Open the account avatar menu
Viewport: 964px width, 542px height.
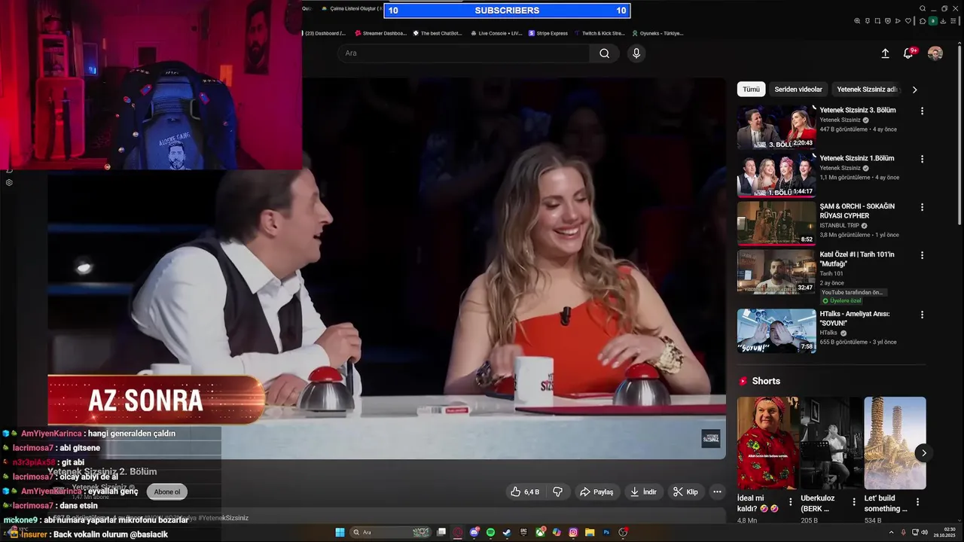[935, 53]
